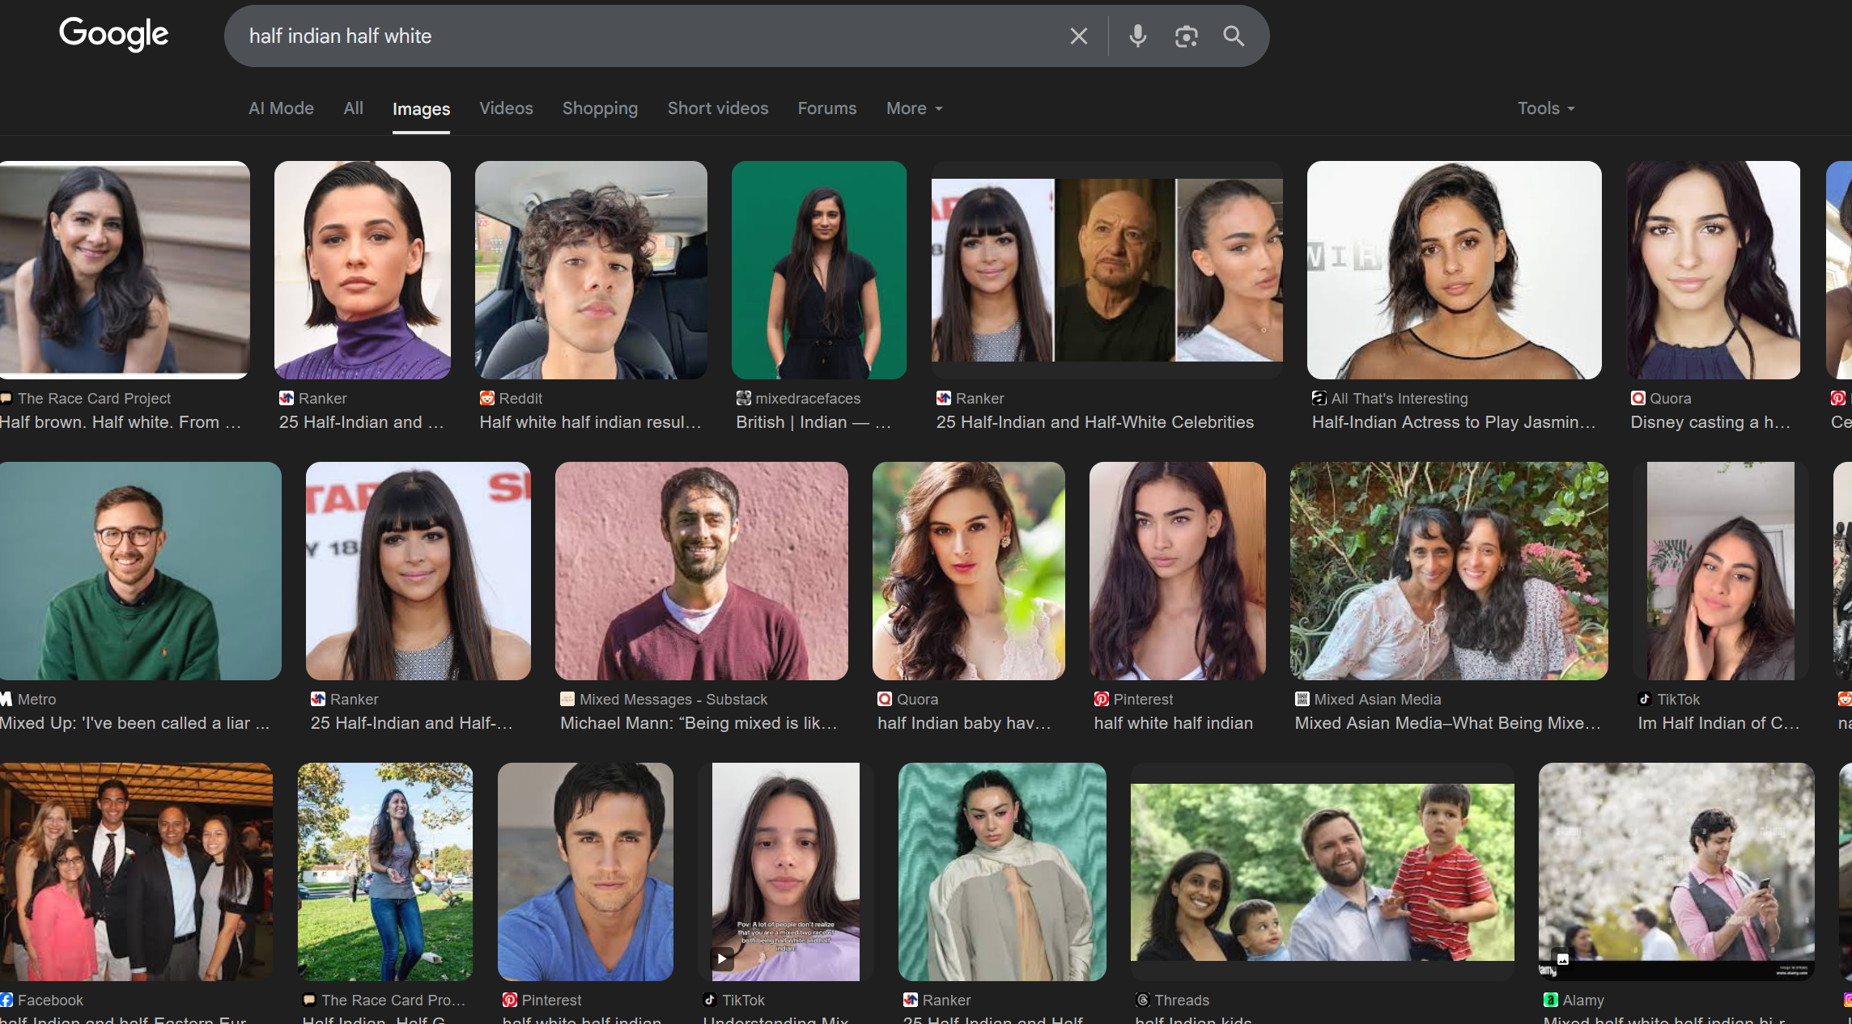This screenshot has width=1852, height=1024.
Task: Open 'Im Half Indian of C…' TikTok link
Action: pos(1718,723)
